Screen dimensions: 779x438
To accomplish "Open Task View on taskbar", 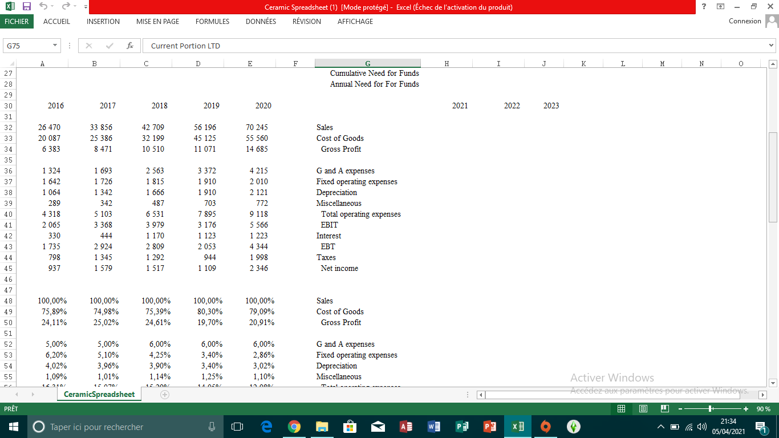I will click(238, 427).
